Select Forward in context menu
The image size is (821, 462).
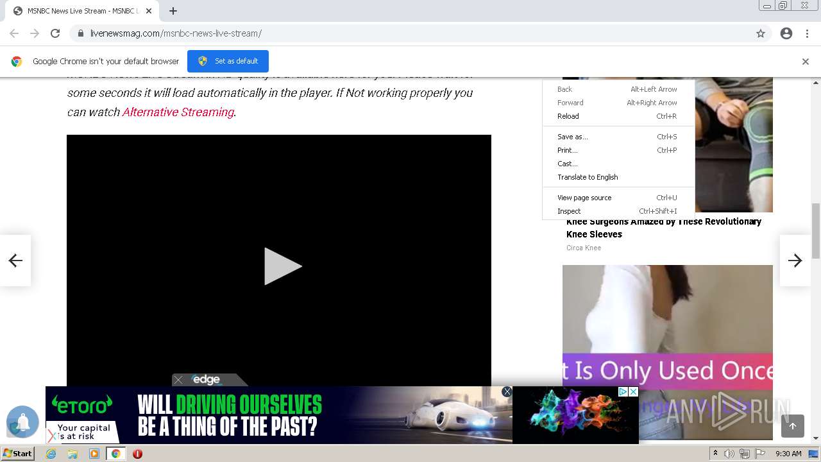618,103
